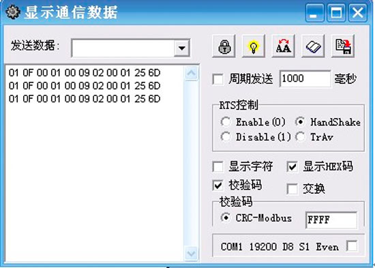Screen dimensions: 375x268
Task: Click the 1000 milliseconds period field
Action: [305, 78]
